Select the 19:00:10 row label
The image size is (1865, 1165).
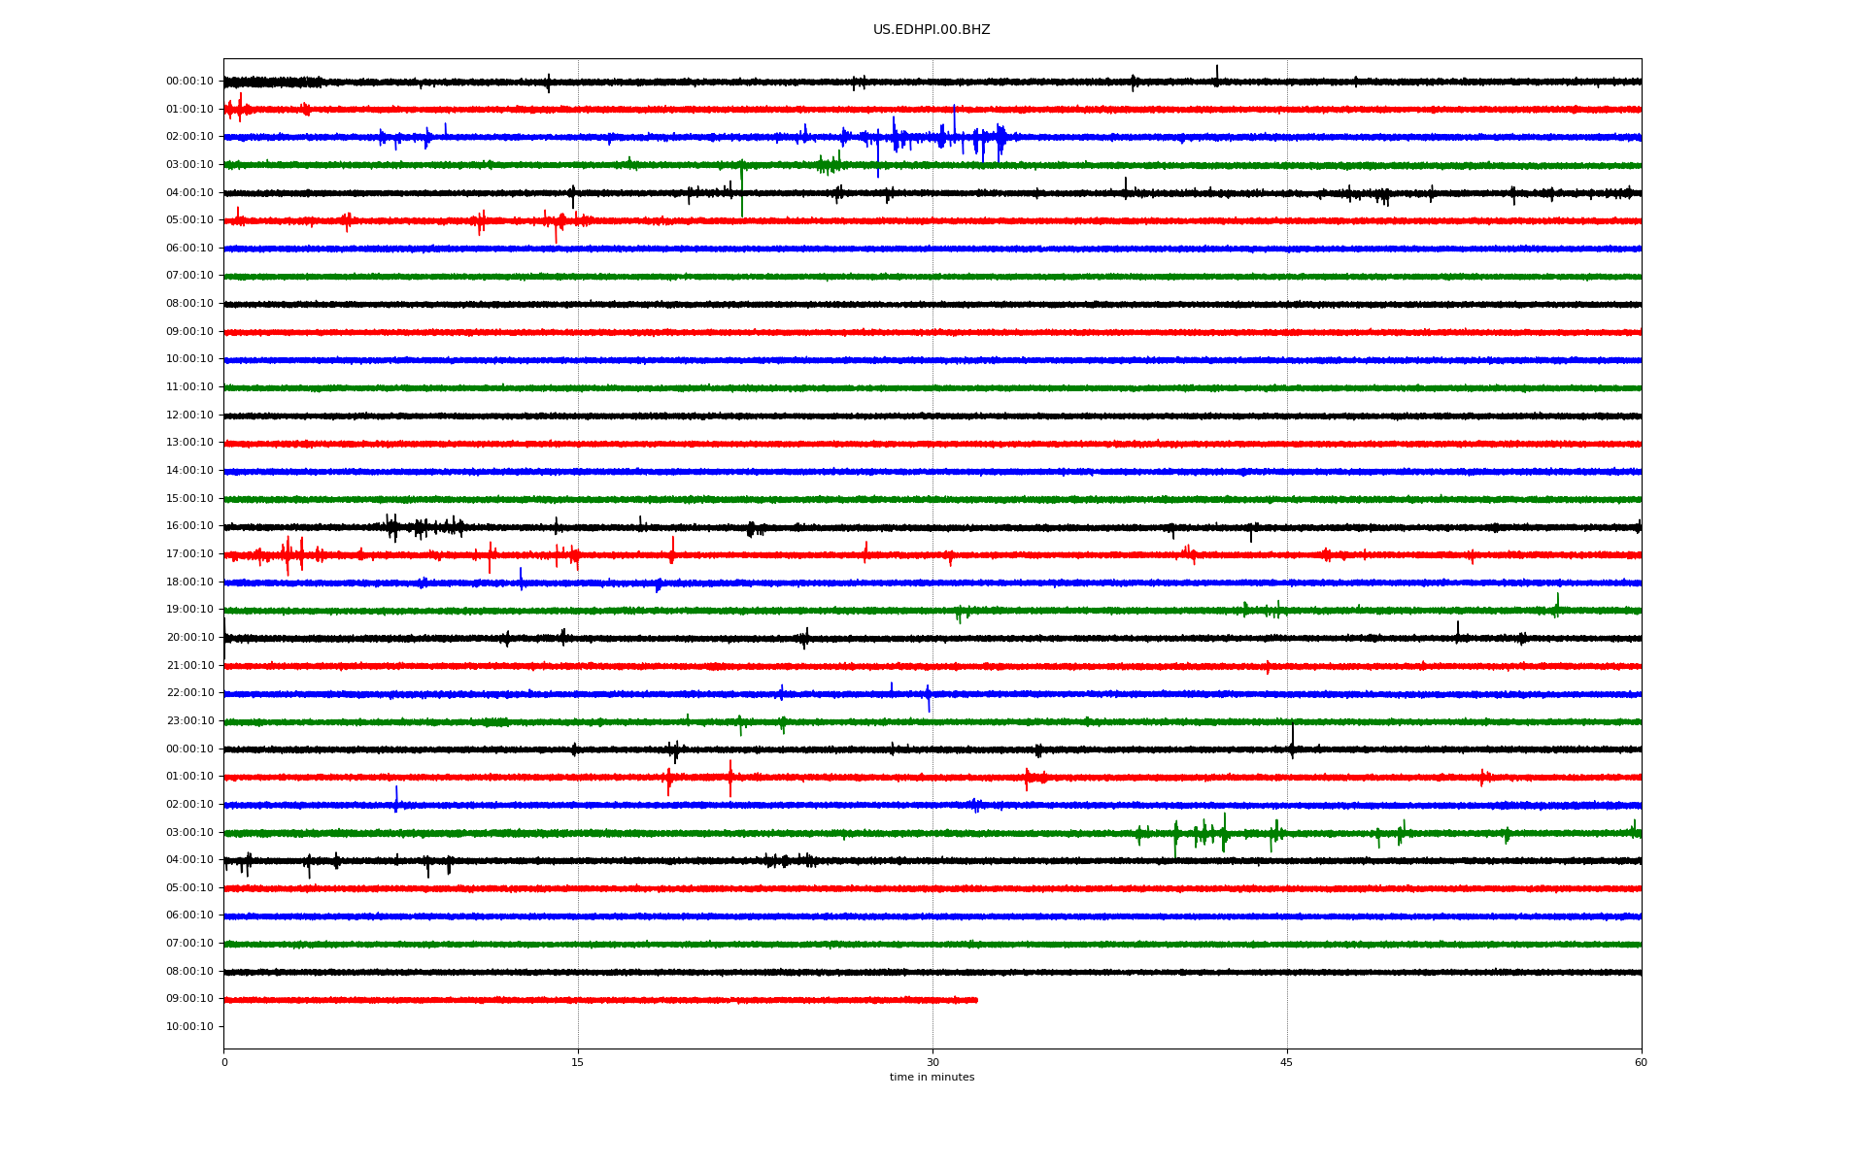coord(189,610)
